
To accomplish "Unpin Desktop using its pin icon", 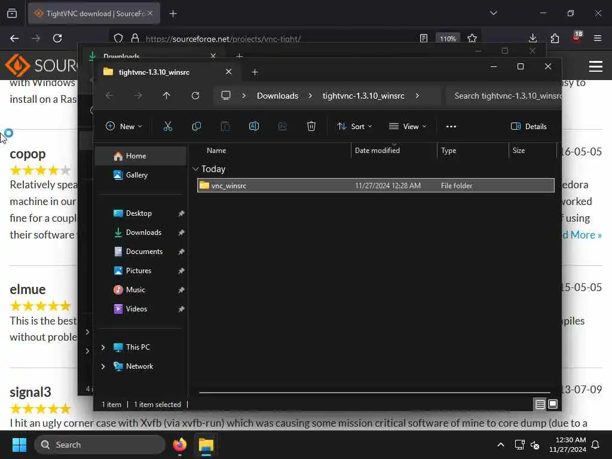I will click(x=181, y=213).
